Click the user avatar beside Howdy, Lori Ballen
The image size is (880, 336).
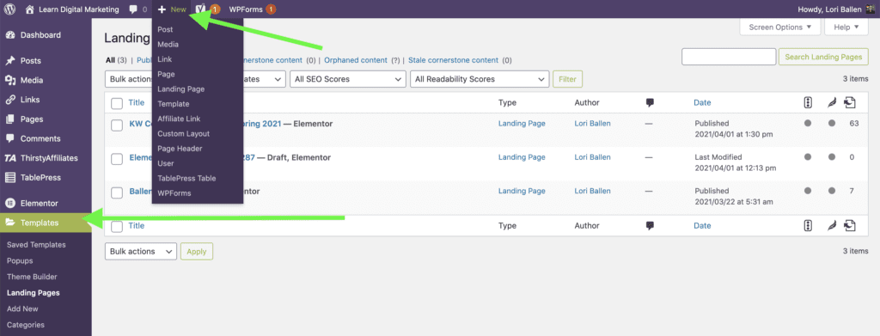(870, 9)
